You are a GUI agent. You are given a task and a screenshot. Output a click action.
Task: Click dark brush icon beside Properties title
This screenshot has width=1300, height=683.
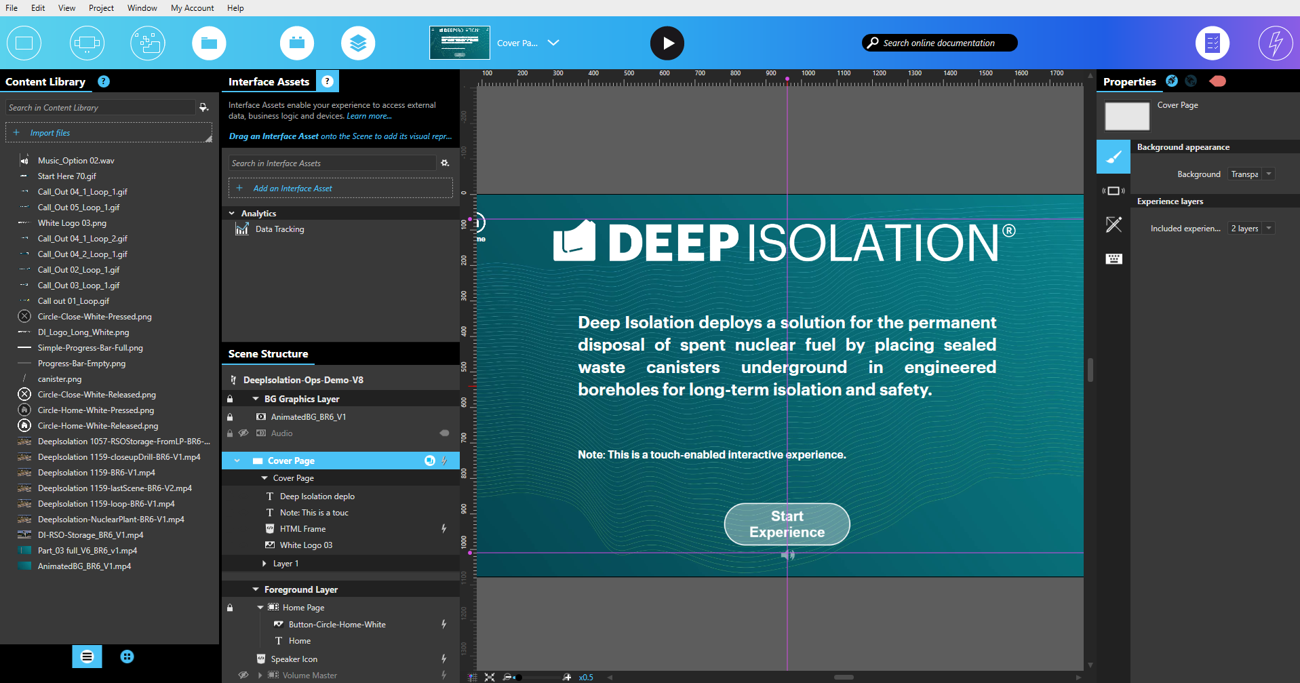click(x=1191, y=81)
